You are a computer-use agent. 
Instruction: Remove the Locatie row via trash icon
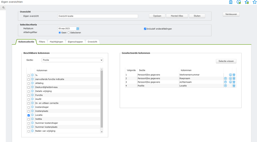point(234,86)
